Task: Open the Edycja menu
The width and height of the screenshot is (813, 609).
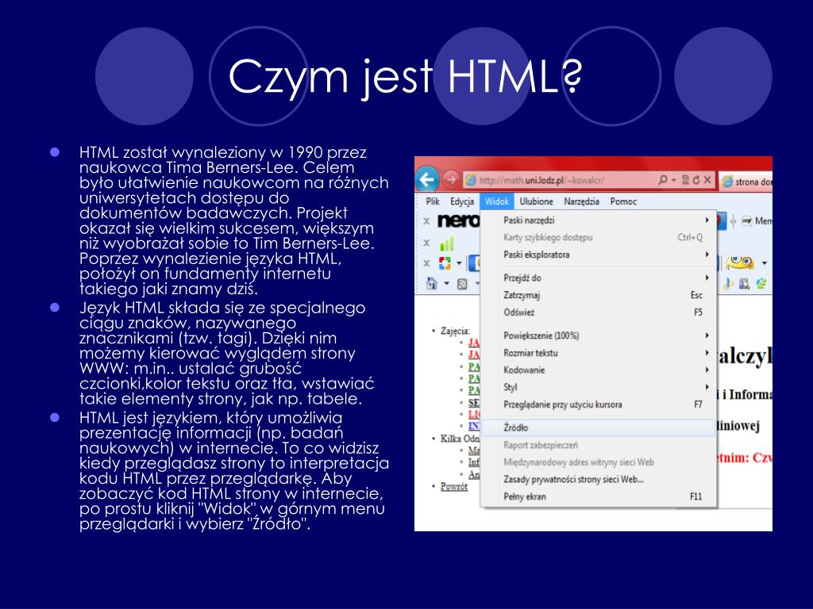Action: pyautogui.click(x=462, y=201)
